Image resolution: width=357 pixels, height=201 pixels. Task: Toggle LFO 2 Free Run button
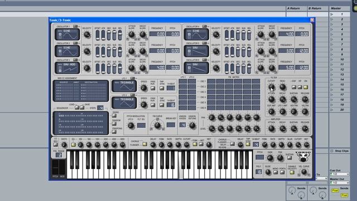click(153, 105)
